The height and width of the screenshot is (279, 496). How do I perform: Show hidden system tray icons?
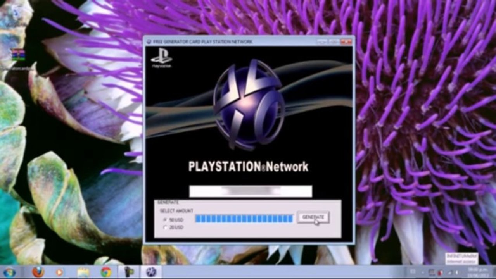tap(423, 272)
